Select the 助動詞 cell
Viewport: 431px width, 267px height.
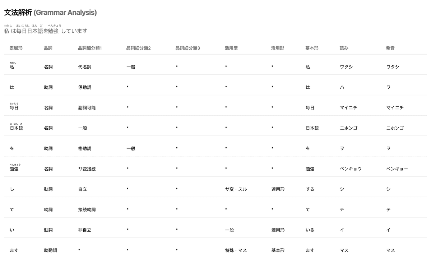tap(50, 250)
